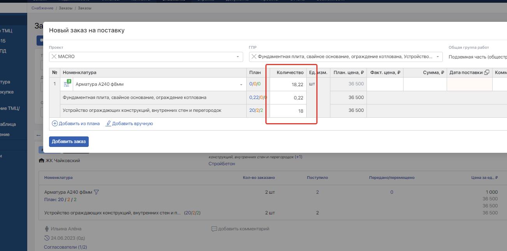
Task: Click copy icon next to Дата поставки
Action: click(x=486, y=72)
